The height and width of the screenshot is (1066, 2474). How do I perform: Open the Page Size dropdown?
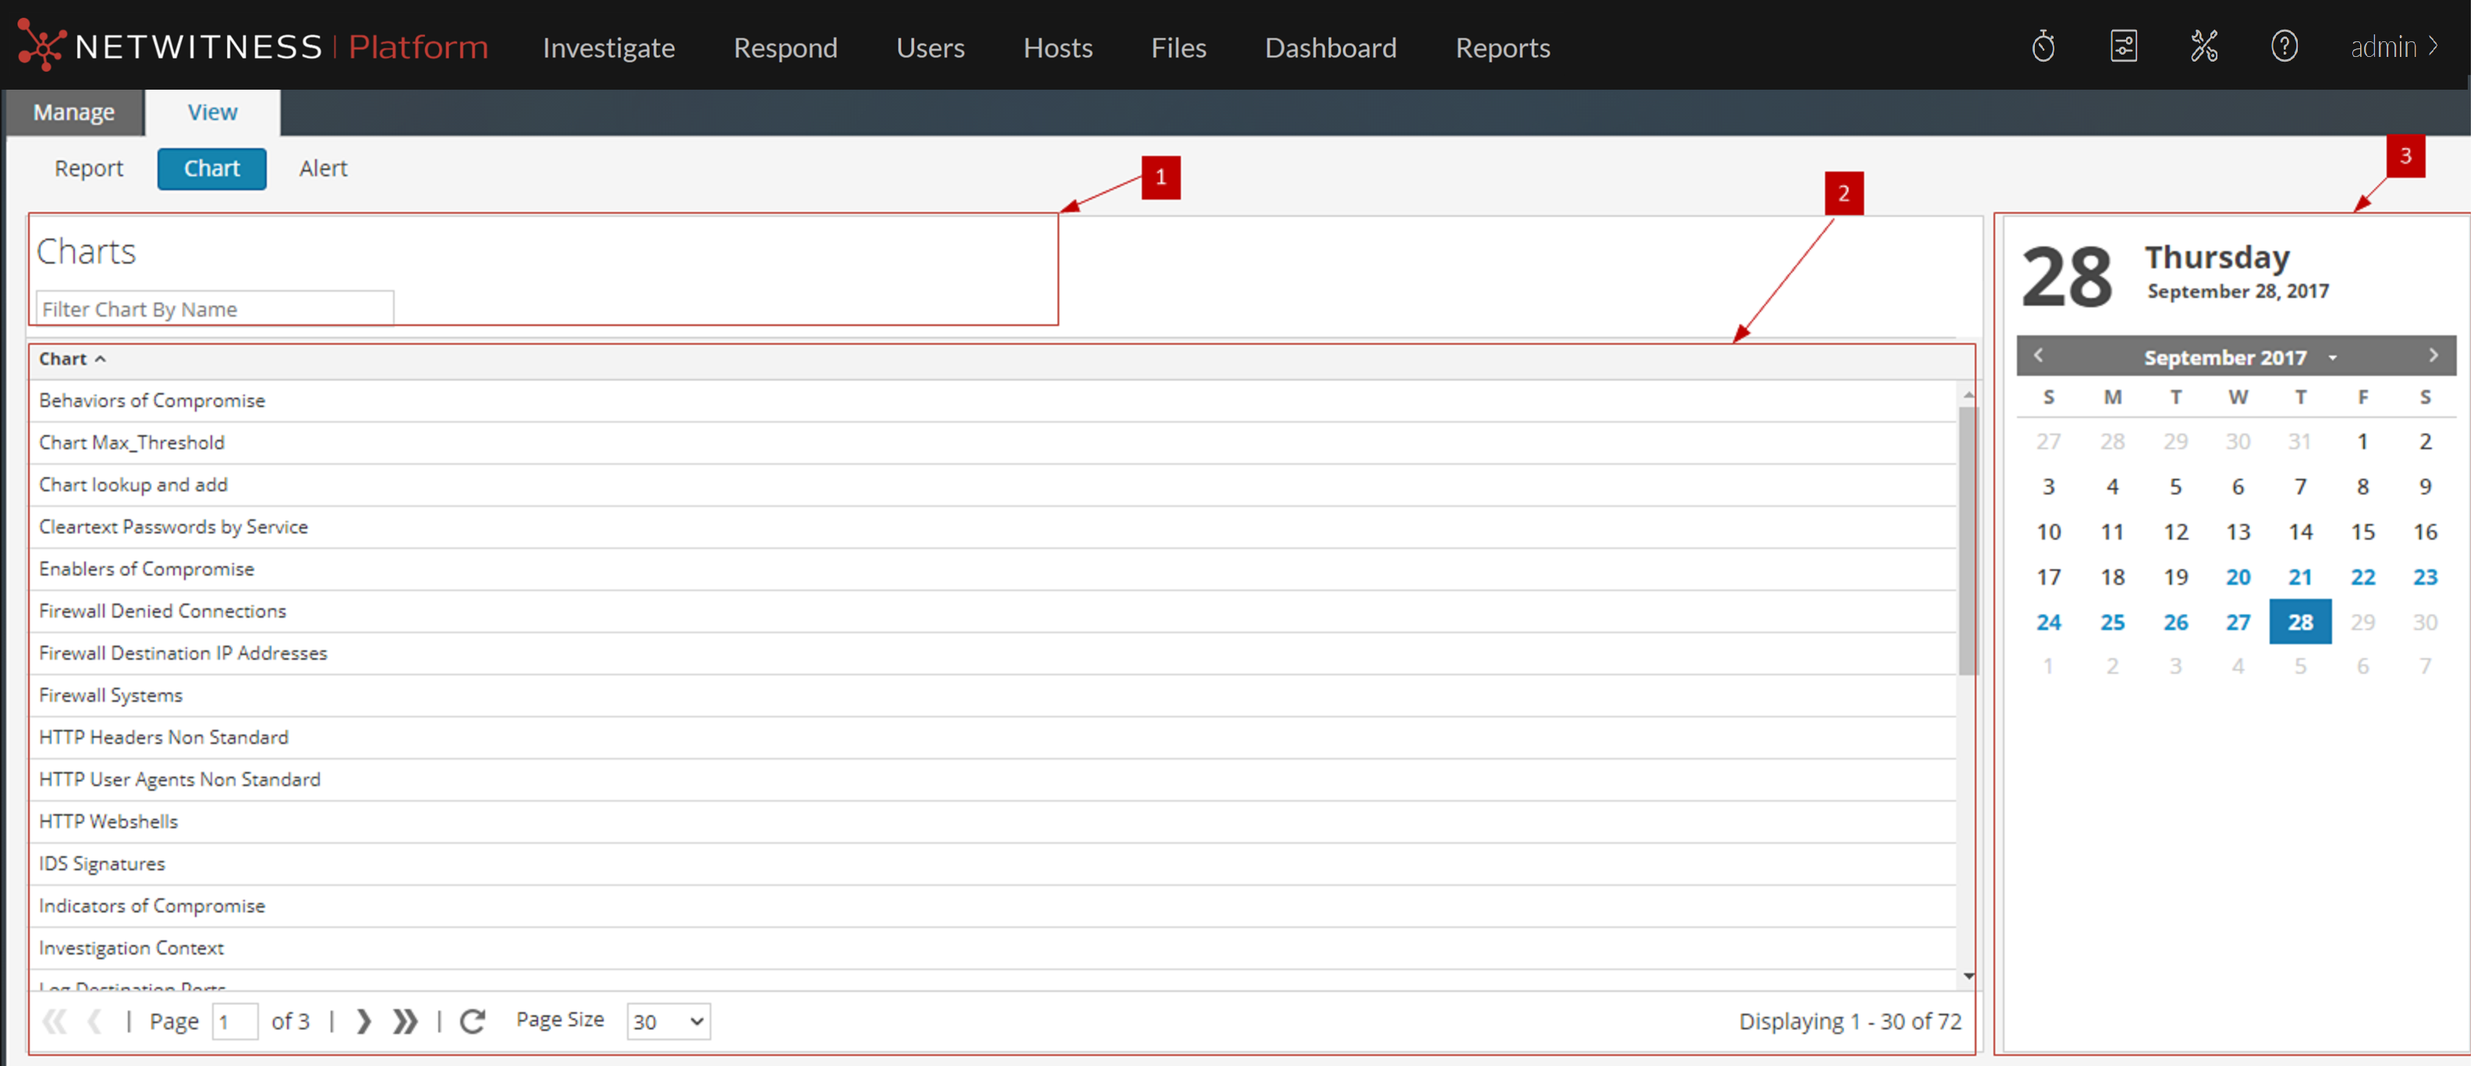point(668,1021)
